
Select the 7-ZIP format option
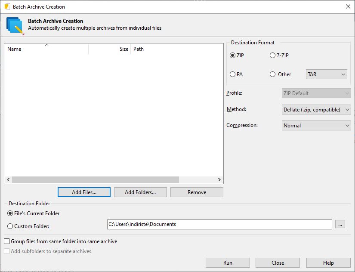(272, 56)
